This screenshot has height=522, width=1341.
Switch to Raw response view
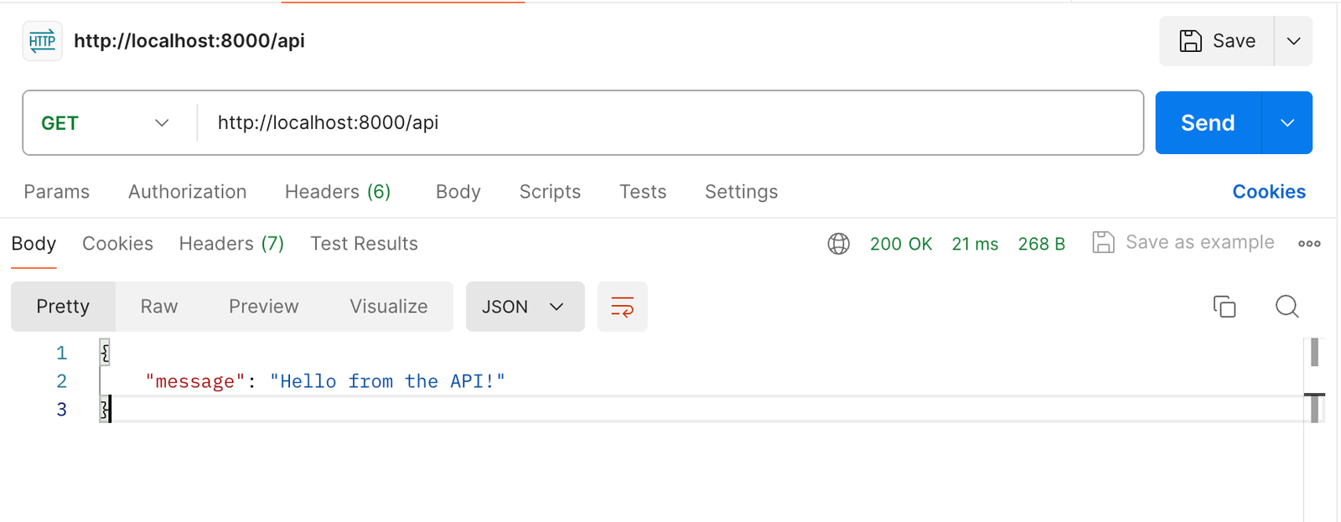tap(158, 307)
